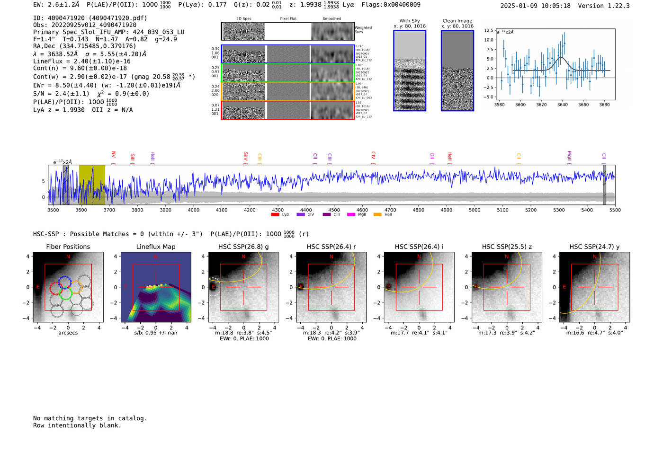Open the blue-framed fiber 2D spectrum

click(x=244, y=54)
